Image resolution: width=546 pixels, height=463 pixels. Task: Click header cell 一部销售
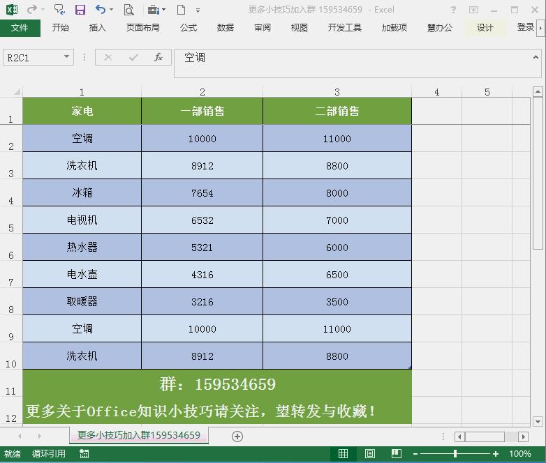(x=202, y=111)
